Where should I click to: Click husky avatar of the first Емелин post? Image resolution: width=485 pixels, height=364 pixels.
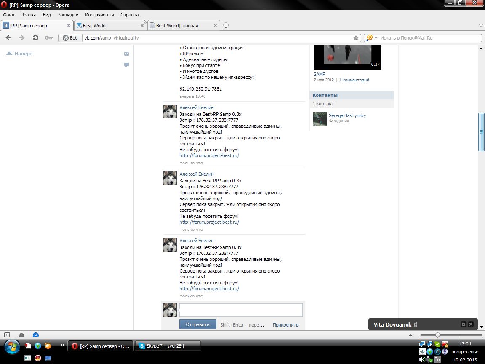coord(170,112)
